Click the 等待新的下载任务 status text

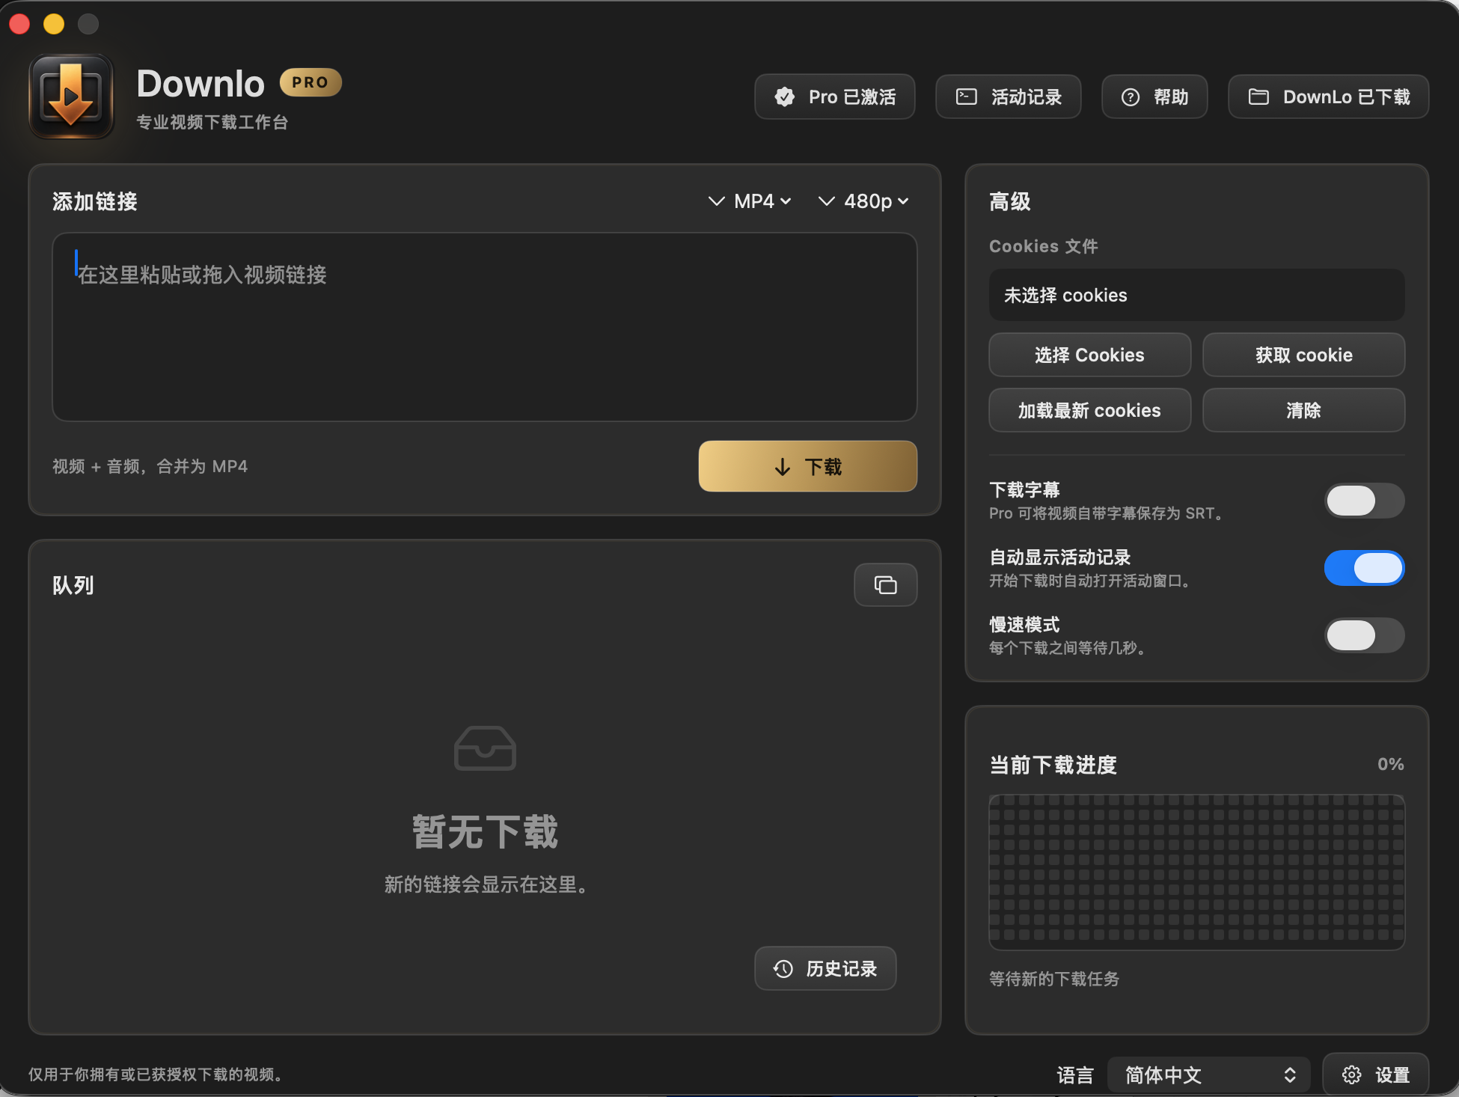[x=1054, y=979]
